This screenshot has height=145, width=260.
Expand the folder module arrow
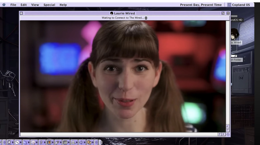pyautogui.click(x=29, y=142)
